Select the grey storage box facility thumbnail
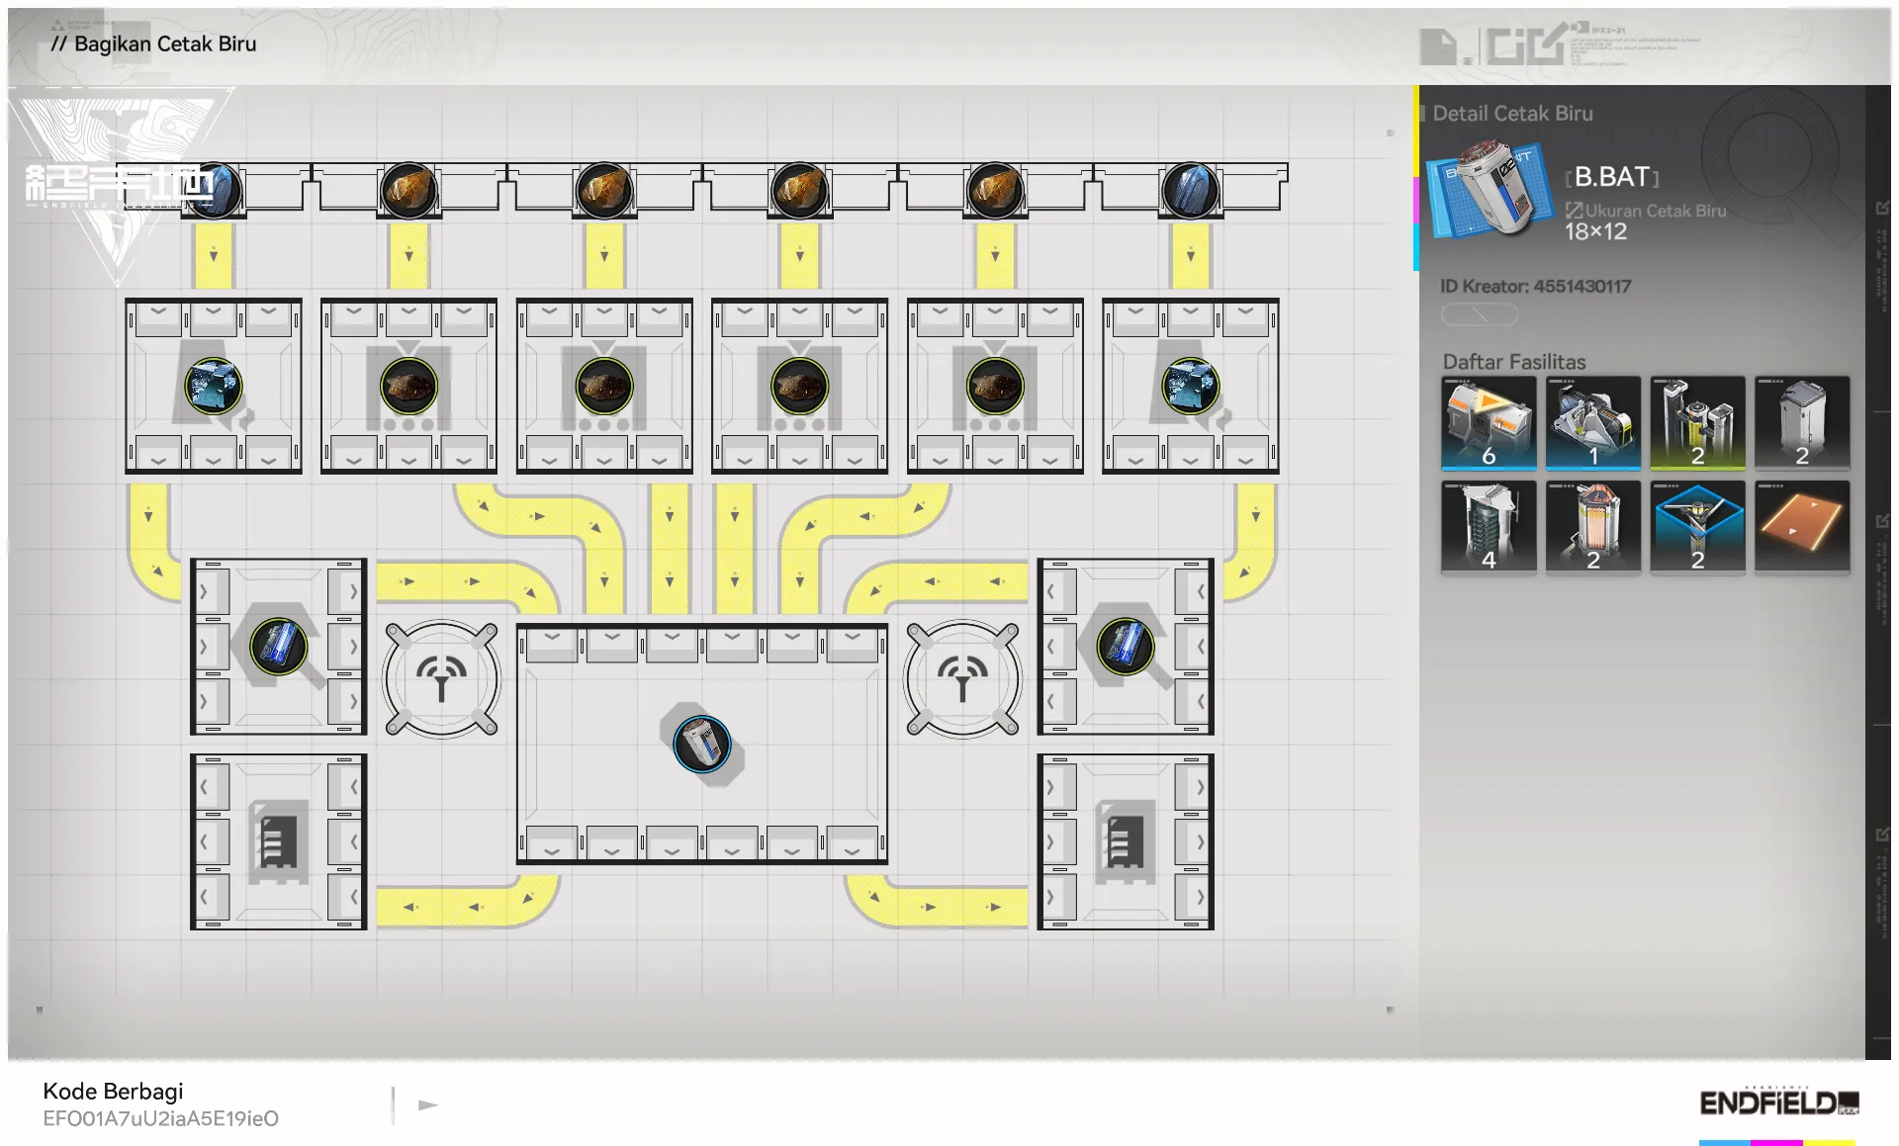1899x1146 pixels. pyautogui.click(x=1802, y=422)
